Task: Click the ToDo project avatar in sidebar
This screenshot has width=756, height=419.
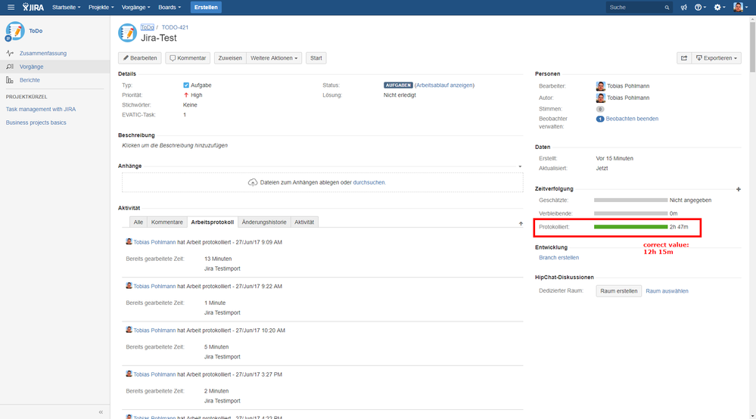Action: click(x=15, y=31)
